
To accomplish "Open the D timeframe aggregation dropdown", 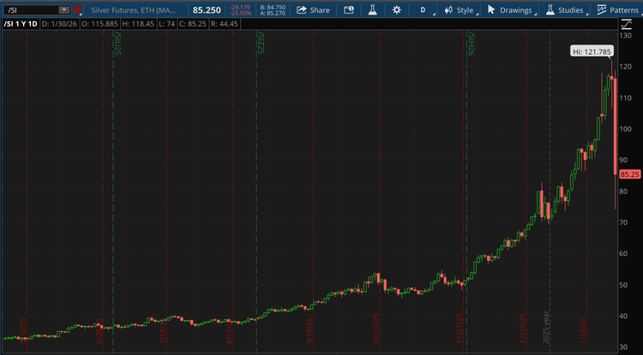I will [423, 10].
